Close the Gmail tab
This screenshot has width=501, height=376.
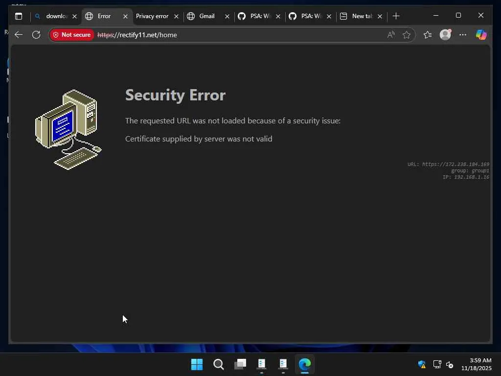pos(227,16)
